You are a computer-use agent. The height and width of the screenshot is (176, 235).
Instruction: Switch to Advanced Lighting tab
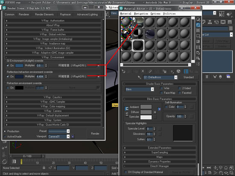(x=87, y=14)
